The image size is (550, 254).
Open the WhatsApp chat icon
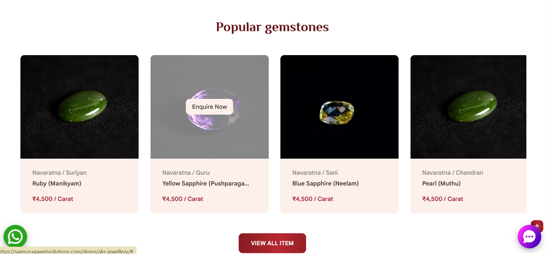[15, 237]
